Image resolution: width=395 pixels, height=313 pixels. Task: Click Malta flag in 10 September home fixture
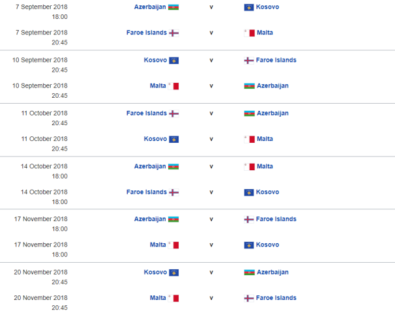click(x=173, y=86)
